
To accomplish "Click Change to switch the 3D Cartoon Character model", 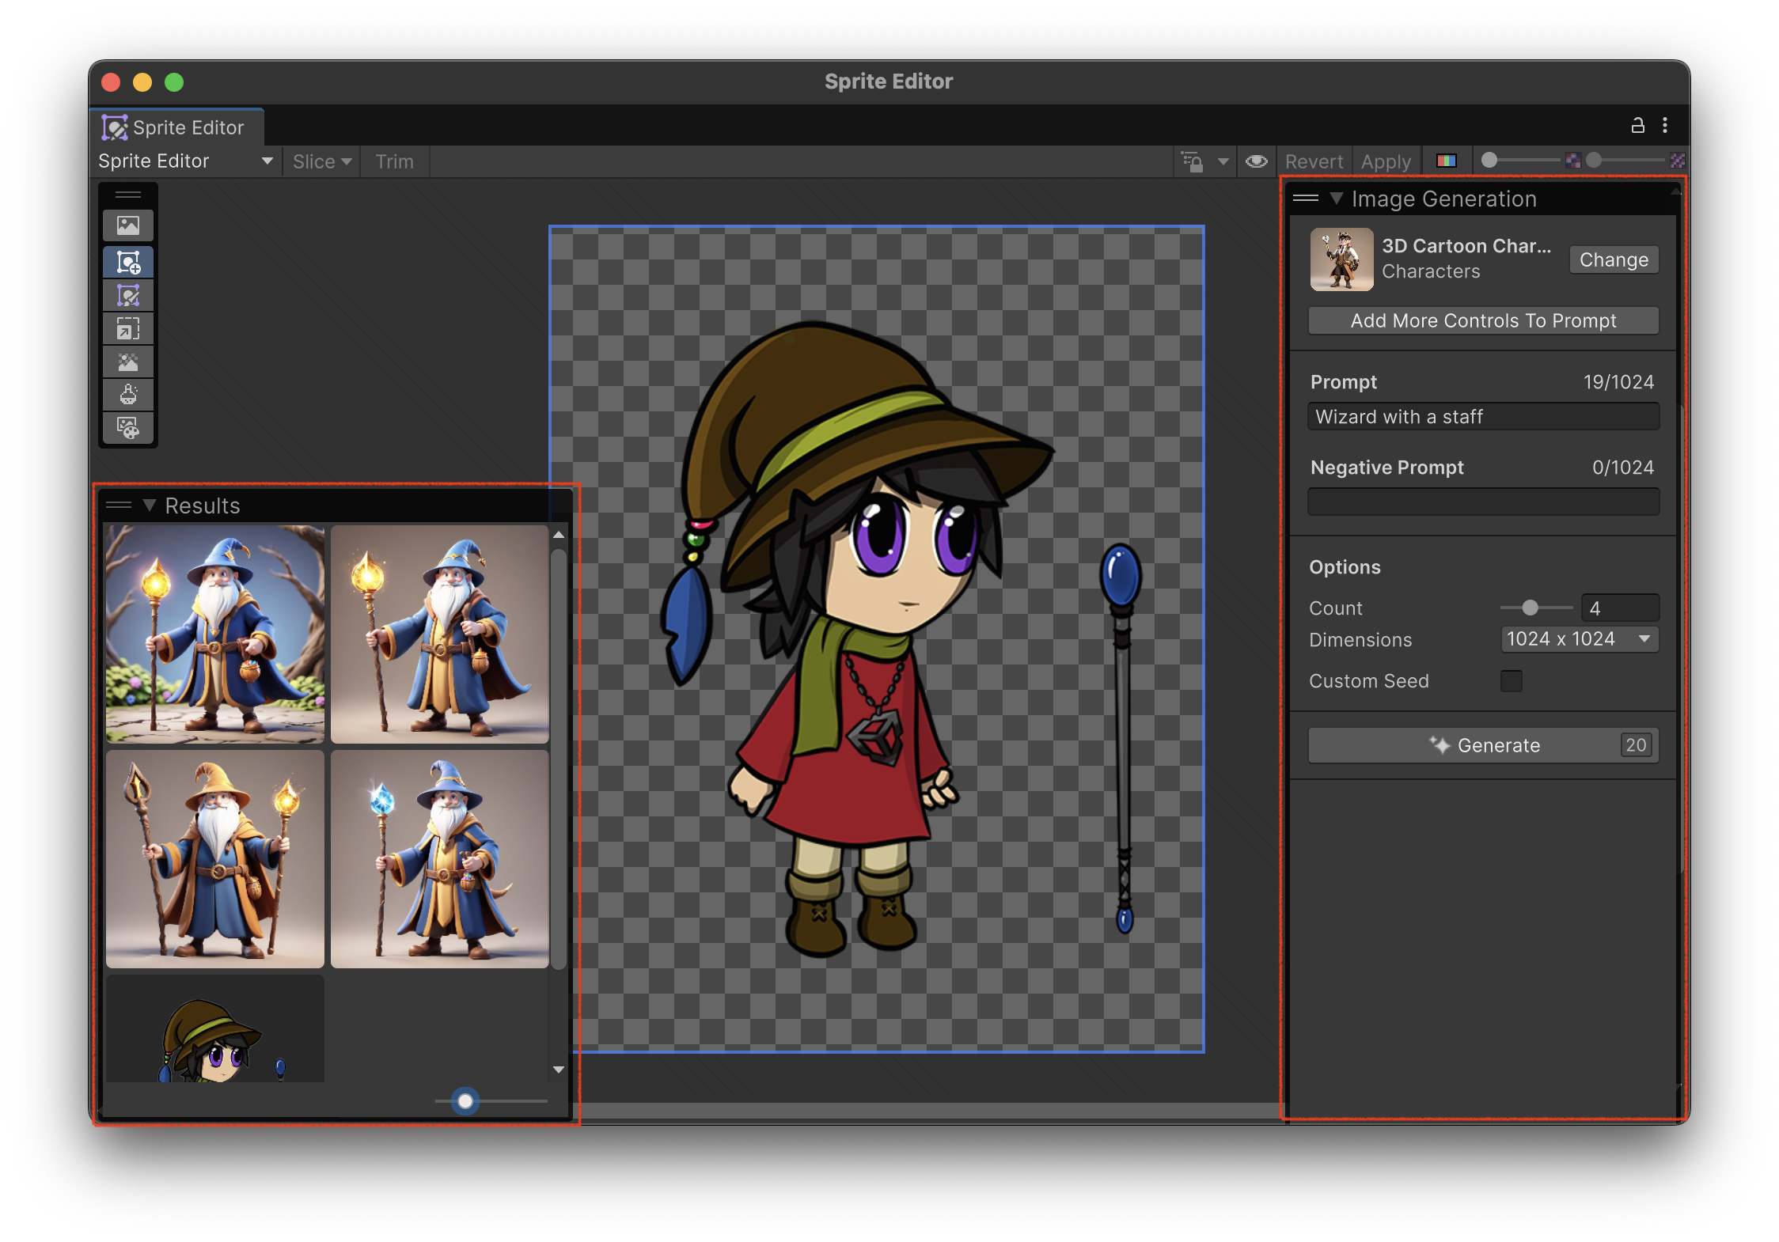I will (1613, 259).
